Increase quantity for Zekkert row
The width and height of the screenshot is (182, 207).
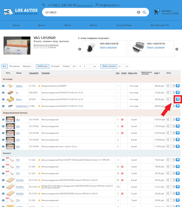[174, 86]
